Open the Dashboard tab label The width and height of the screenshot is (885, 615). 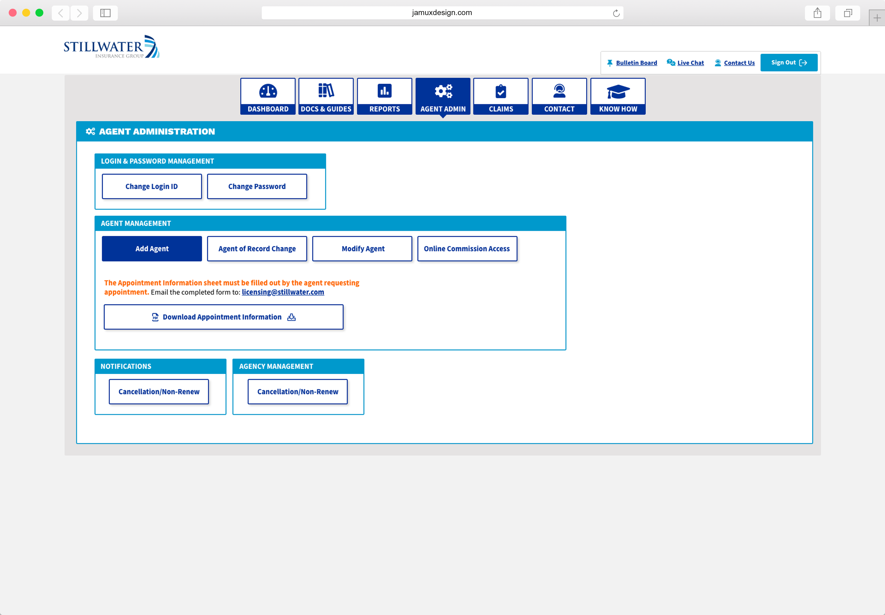268,109
